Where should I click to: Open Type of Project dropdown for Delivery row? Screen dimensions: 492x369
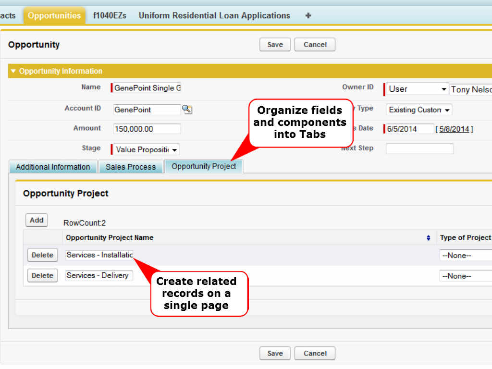click(465, 276)
